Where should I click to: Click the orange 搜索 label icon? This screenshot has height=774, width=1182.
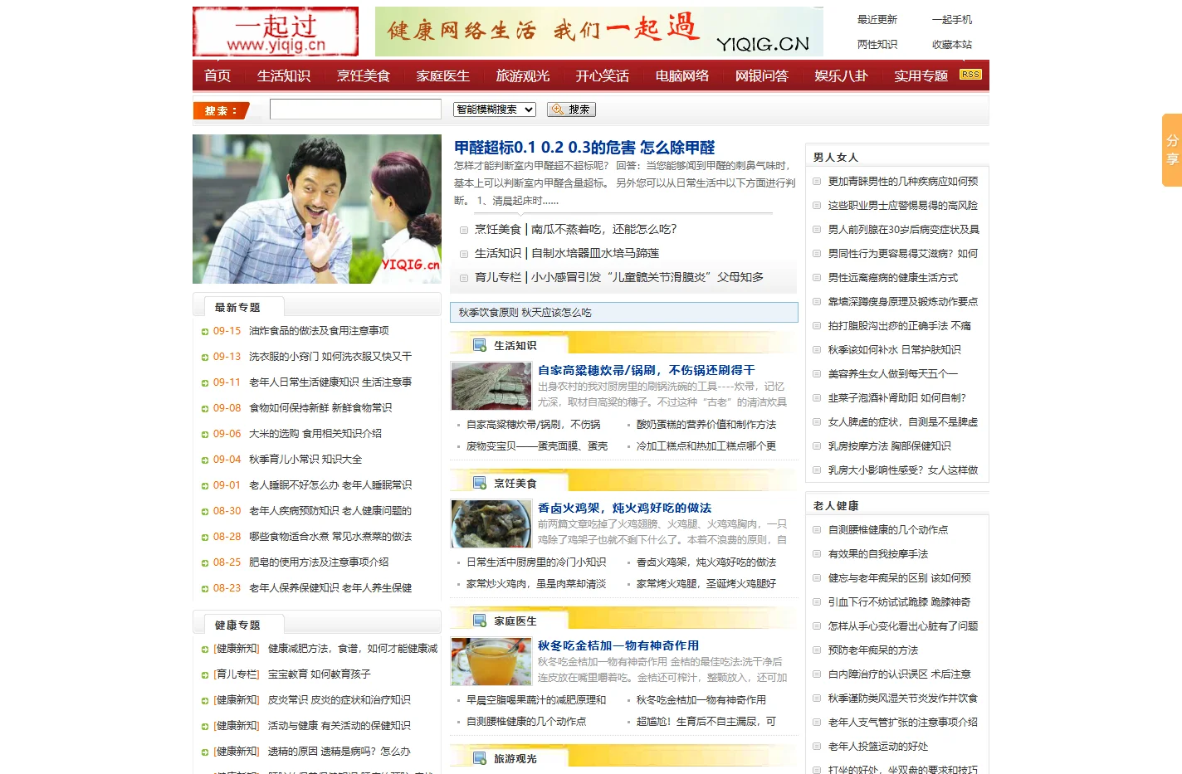(x=221, y=110)
